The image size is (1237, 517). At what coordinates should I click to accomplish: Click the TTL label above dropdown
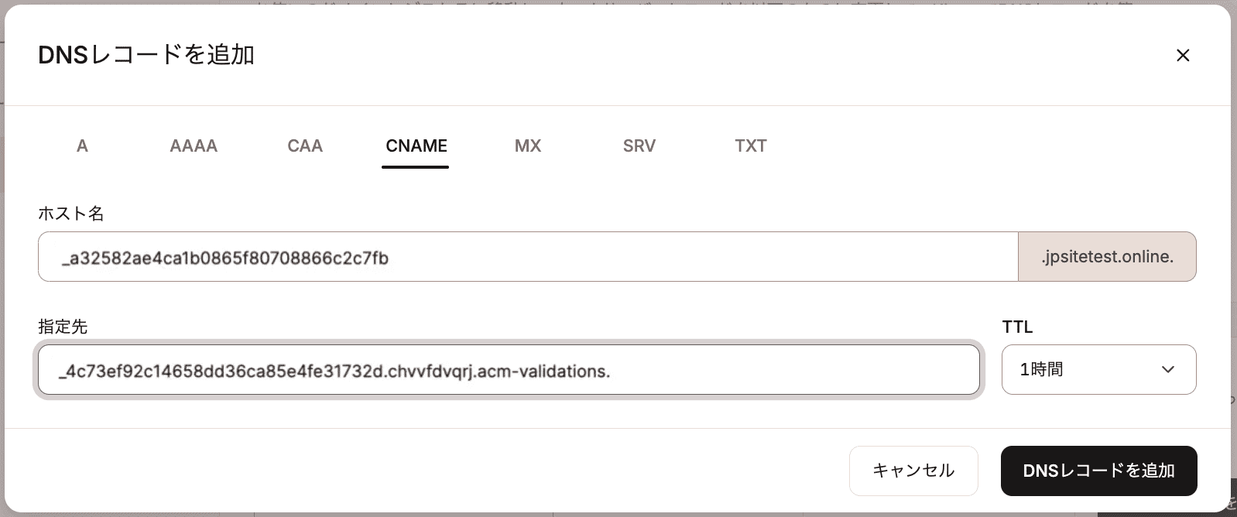[1016, 327]
